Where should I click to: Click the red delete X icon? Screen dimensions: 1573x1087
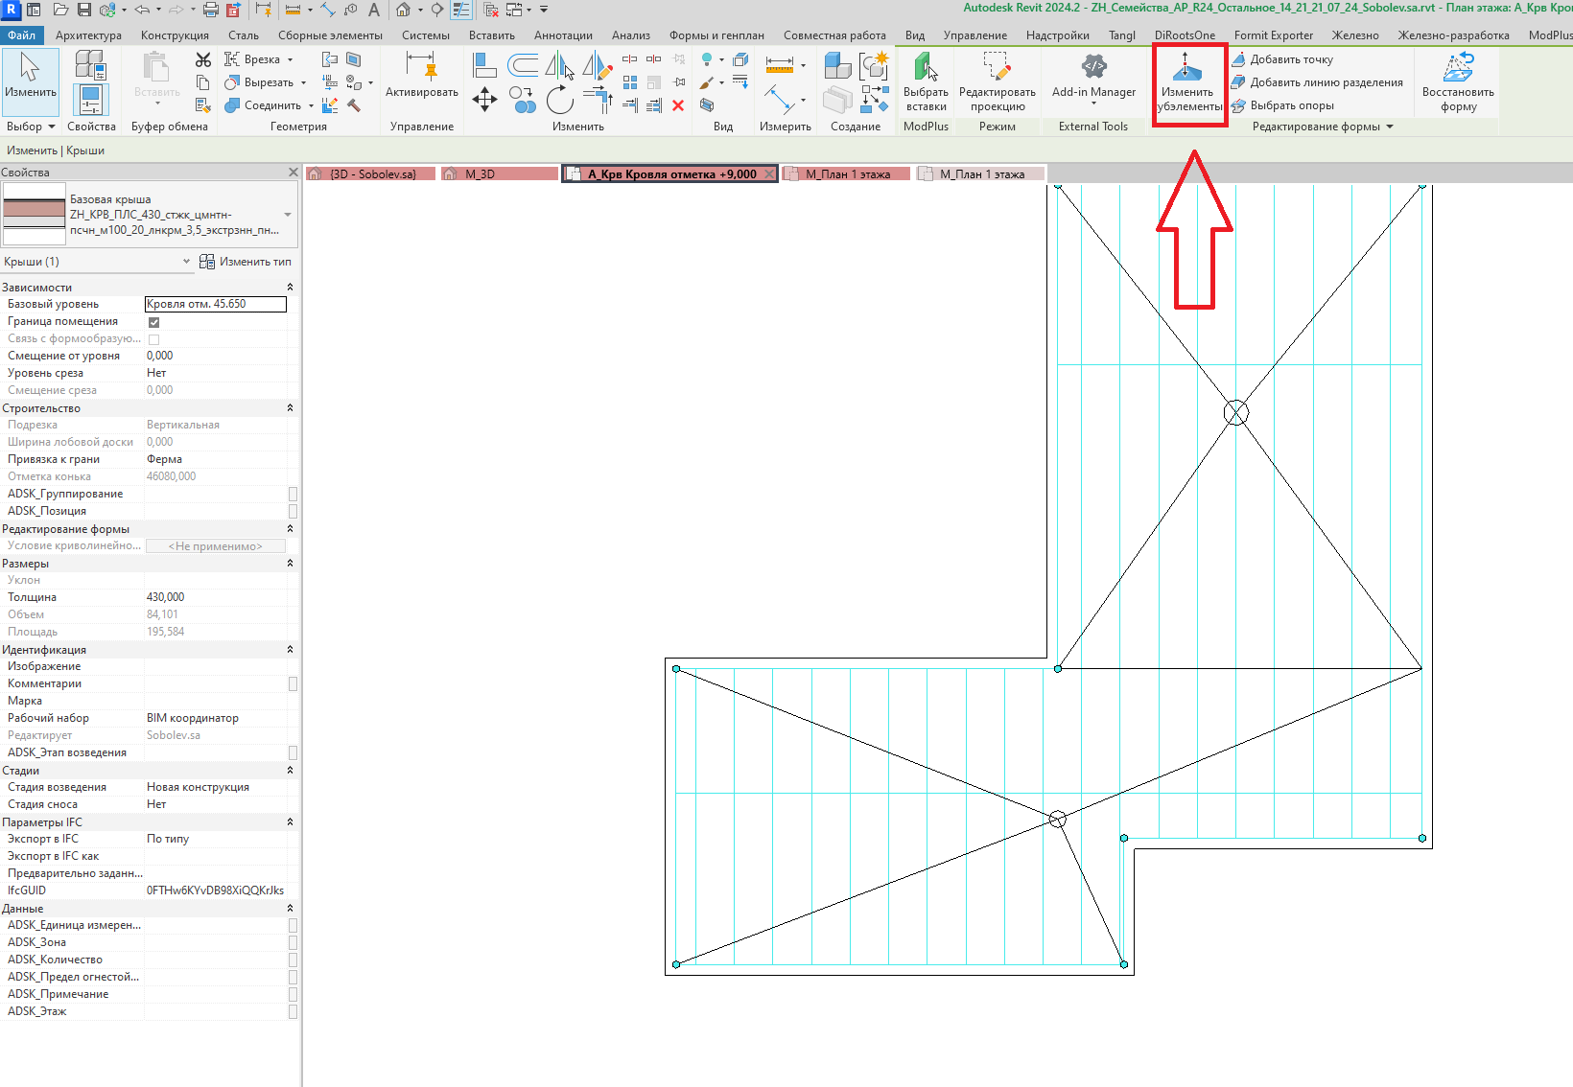678,105
